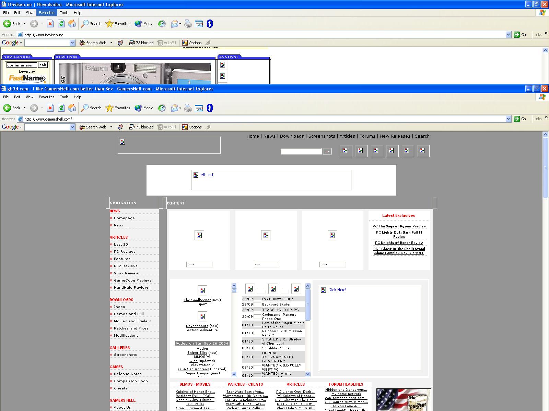
Task: Open Google search box dropdown in GamersHell window
Action: [x=72, y=127]
